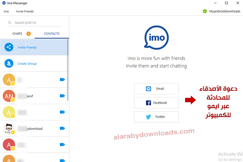243x162 pixels.
Task: Invite friends via Facebook button
Action: (156, 103)
